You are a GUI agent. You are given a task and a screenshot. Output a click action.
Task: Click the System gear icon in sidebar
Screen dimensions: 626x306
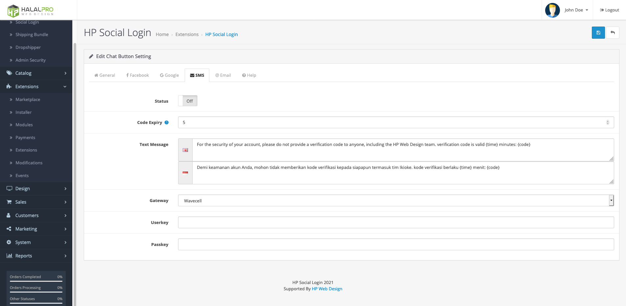tap(9, 242)
